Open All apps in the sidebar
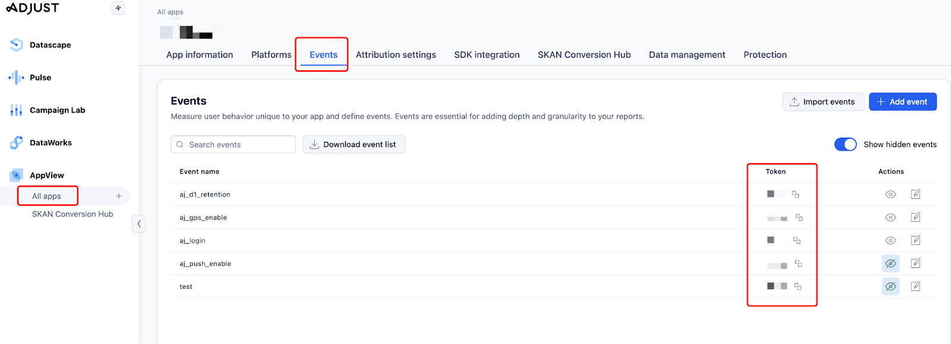Image resolution: width=951 pixels, height=344 pixels. point(46,196)
